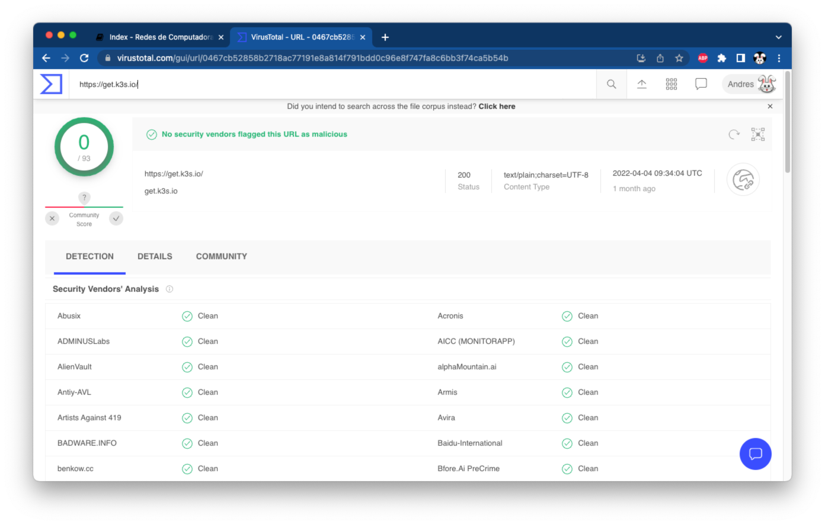The image size is (825, 525).
Task: Click the VirusTotal logo icon
Action: click(51, 84)
